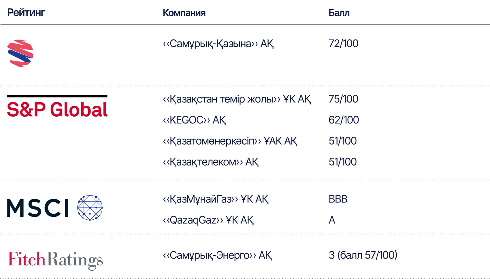
Task: Click «Қазатомөнеркәсіп» ҰАК АҚ entry
Action: pyautogui.click(x=230, y=141)
